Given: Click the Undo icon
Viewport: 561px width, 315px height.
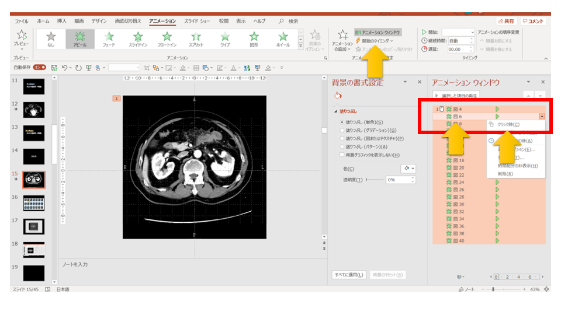Looking at the screenshot, I should (x=64, y=68).
